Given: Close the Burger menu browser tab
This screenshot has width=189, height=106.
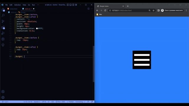Looking at the screenshot, I should coord(123,6).
